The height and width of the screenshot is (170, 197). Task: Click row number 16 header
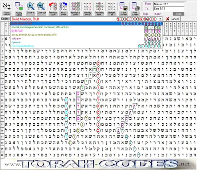(2, 130)
